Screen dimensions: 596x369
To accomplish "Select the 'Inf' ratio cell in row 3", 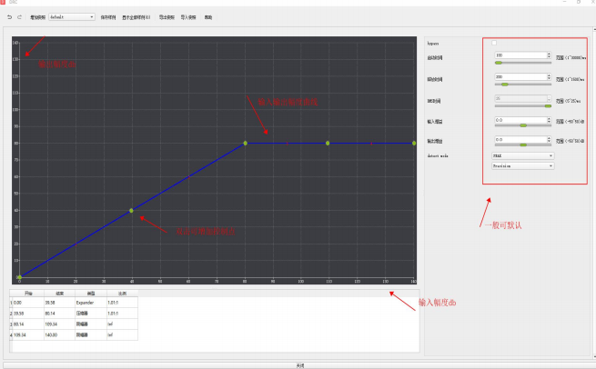I will [122, 324].
